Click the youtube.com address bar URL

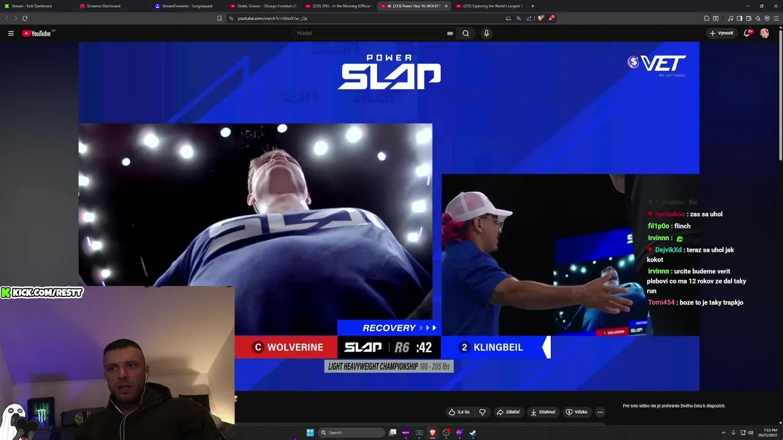click(x=272, y=18)
